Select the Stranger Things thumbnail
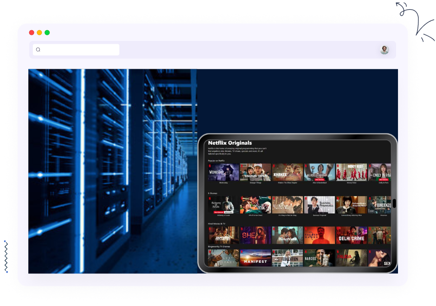The height and width of the screenshot is (306, 436). [x=256, y=172]
